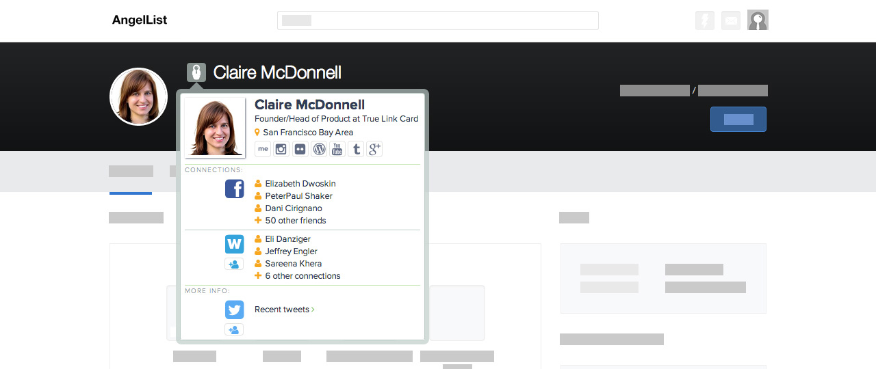Click the top search field

point(437,20)
